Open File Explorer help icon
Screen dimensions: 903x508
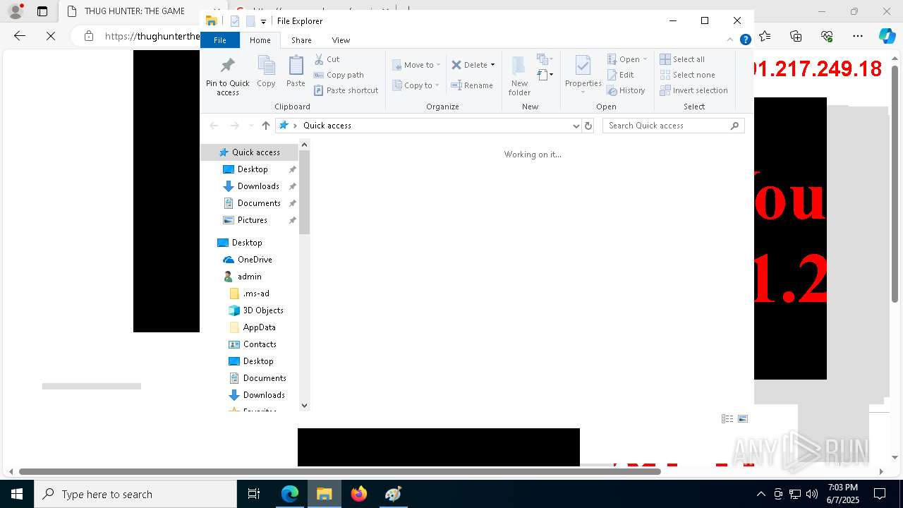click(745, 40)
